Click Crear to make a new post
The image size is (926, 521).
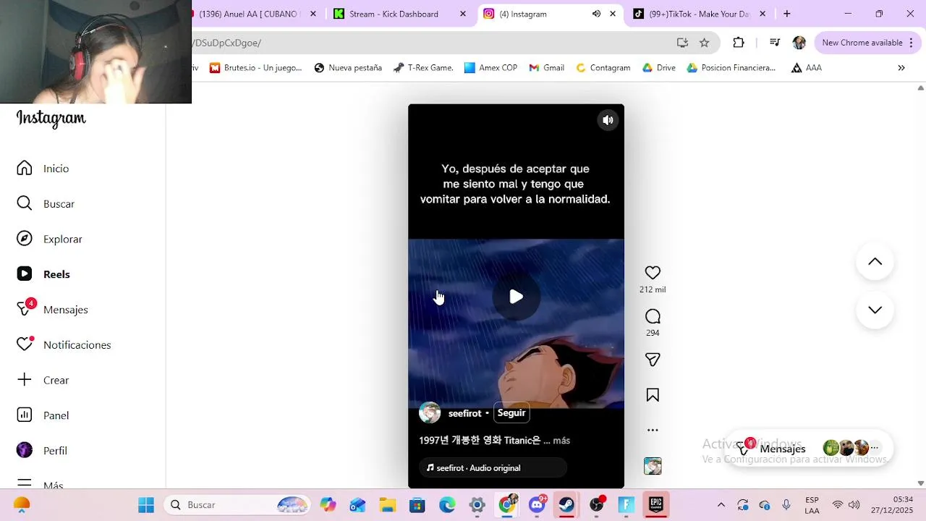(43, 380)
